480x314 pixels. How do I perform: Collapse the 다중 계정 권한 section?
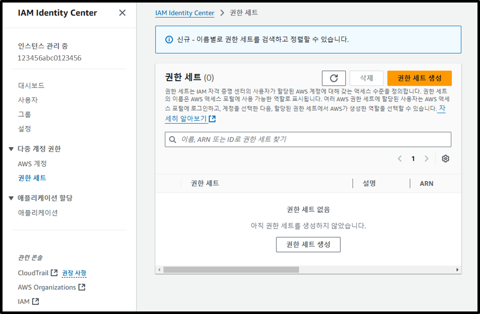[11, 149]
